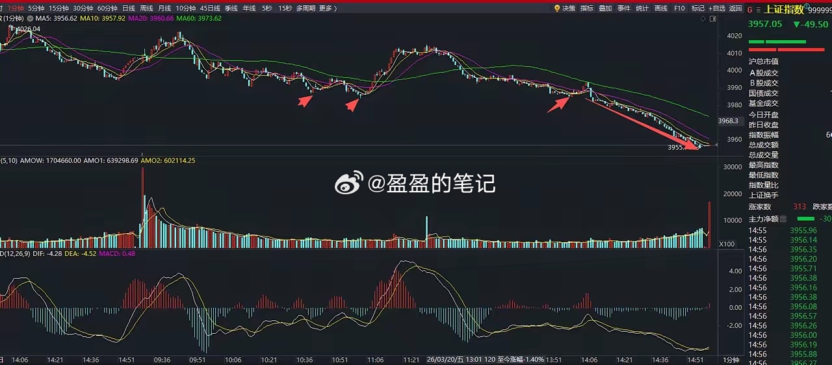Click the 决策 lightbulb icon

[558, 8]
